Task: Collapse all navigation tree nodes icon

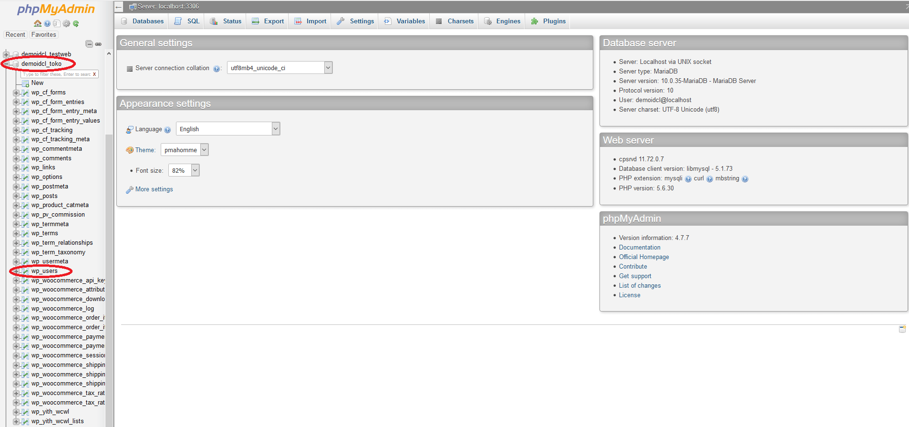Action: [89, 44]
